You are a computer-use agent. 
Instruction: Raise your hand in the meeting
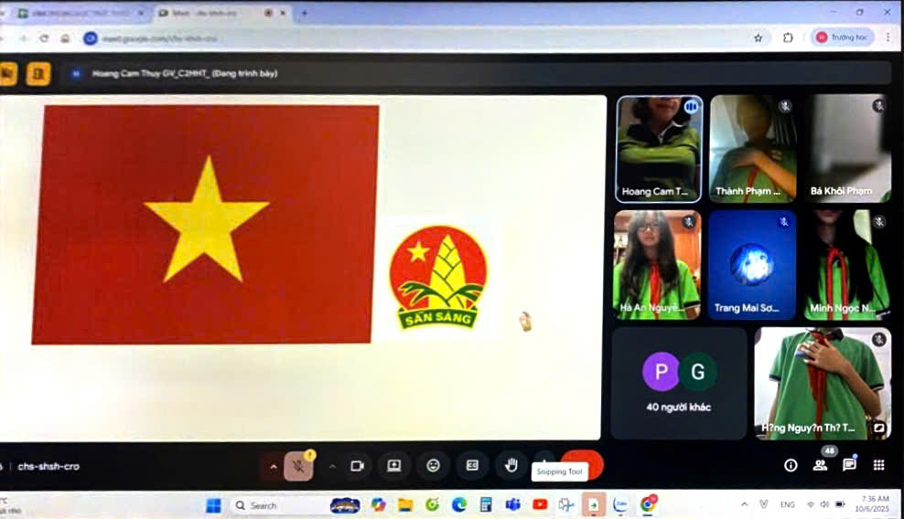click(x=511, y=465)
